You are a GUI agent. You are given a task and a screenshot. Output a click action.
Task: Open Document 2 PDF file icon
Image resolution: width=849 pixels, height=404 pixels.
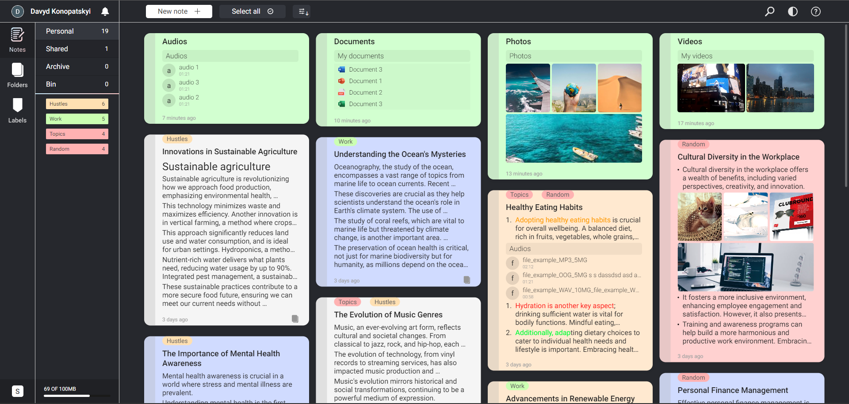pos(341,92)
